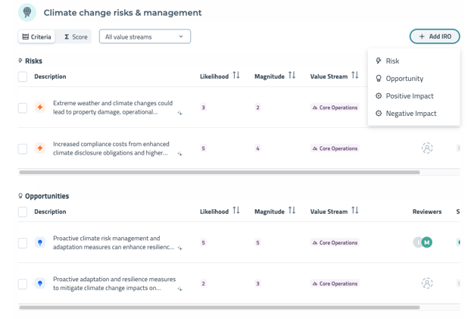Check the increased compliance costs risk row
Screen dimensions: 471x319
pyautogui.click(x=23, y=149)
